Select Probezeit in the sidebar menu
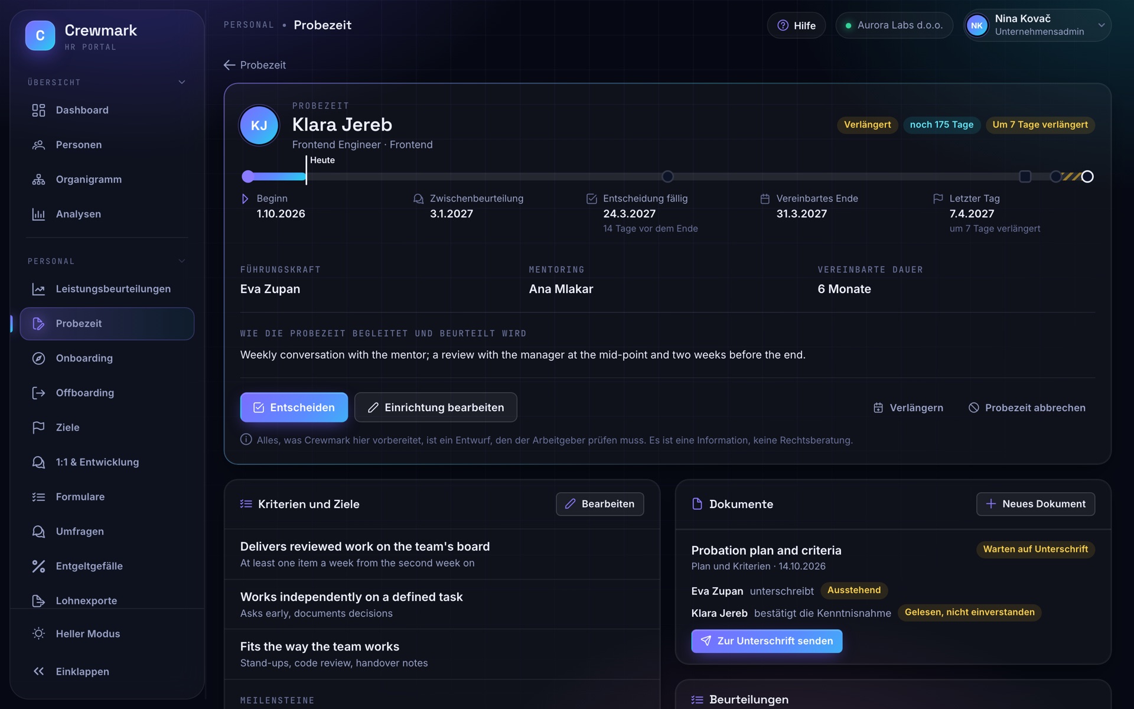This screenshot has height=709, width=1134. tap(107, 324)
